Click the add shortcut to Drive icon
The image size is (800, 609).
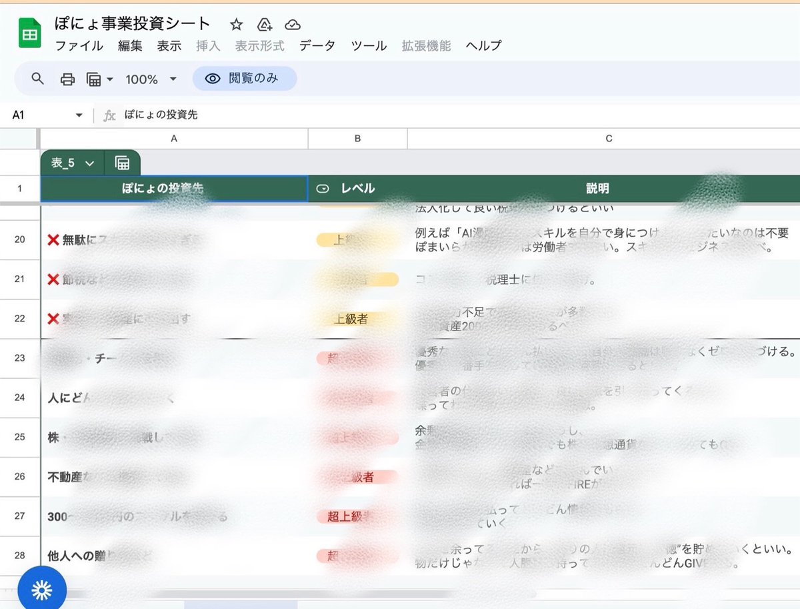coord(264,24)
